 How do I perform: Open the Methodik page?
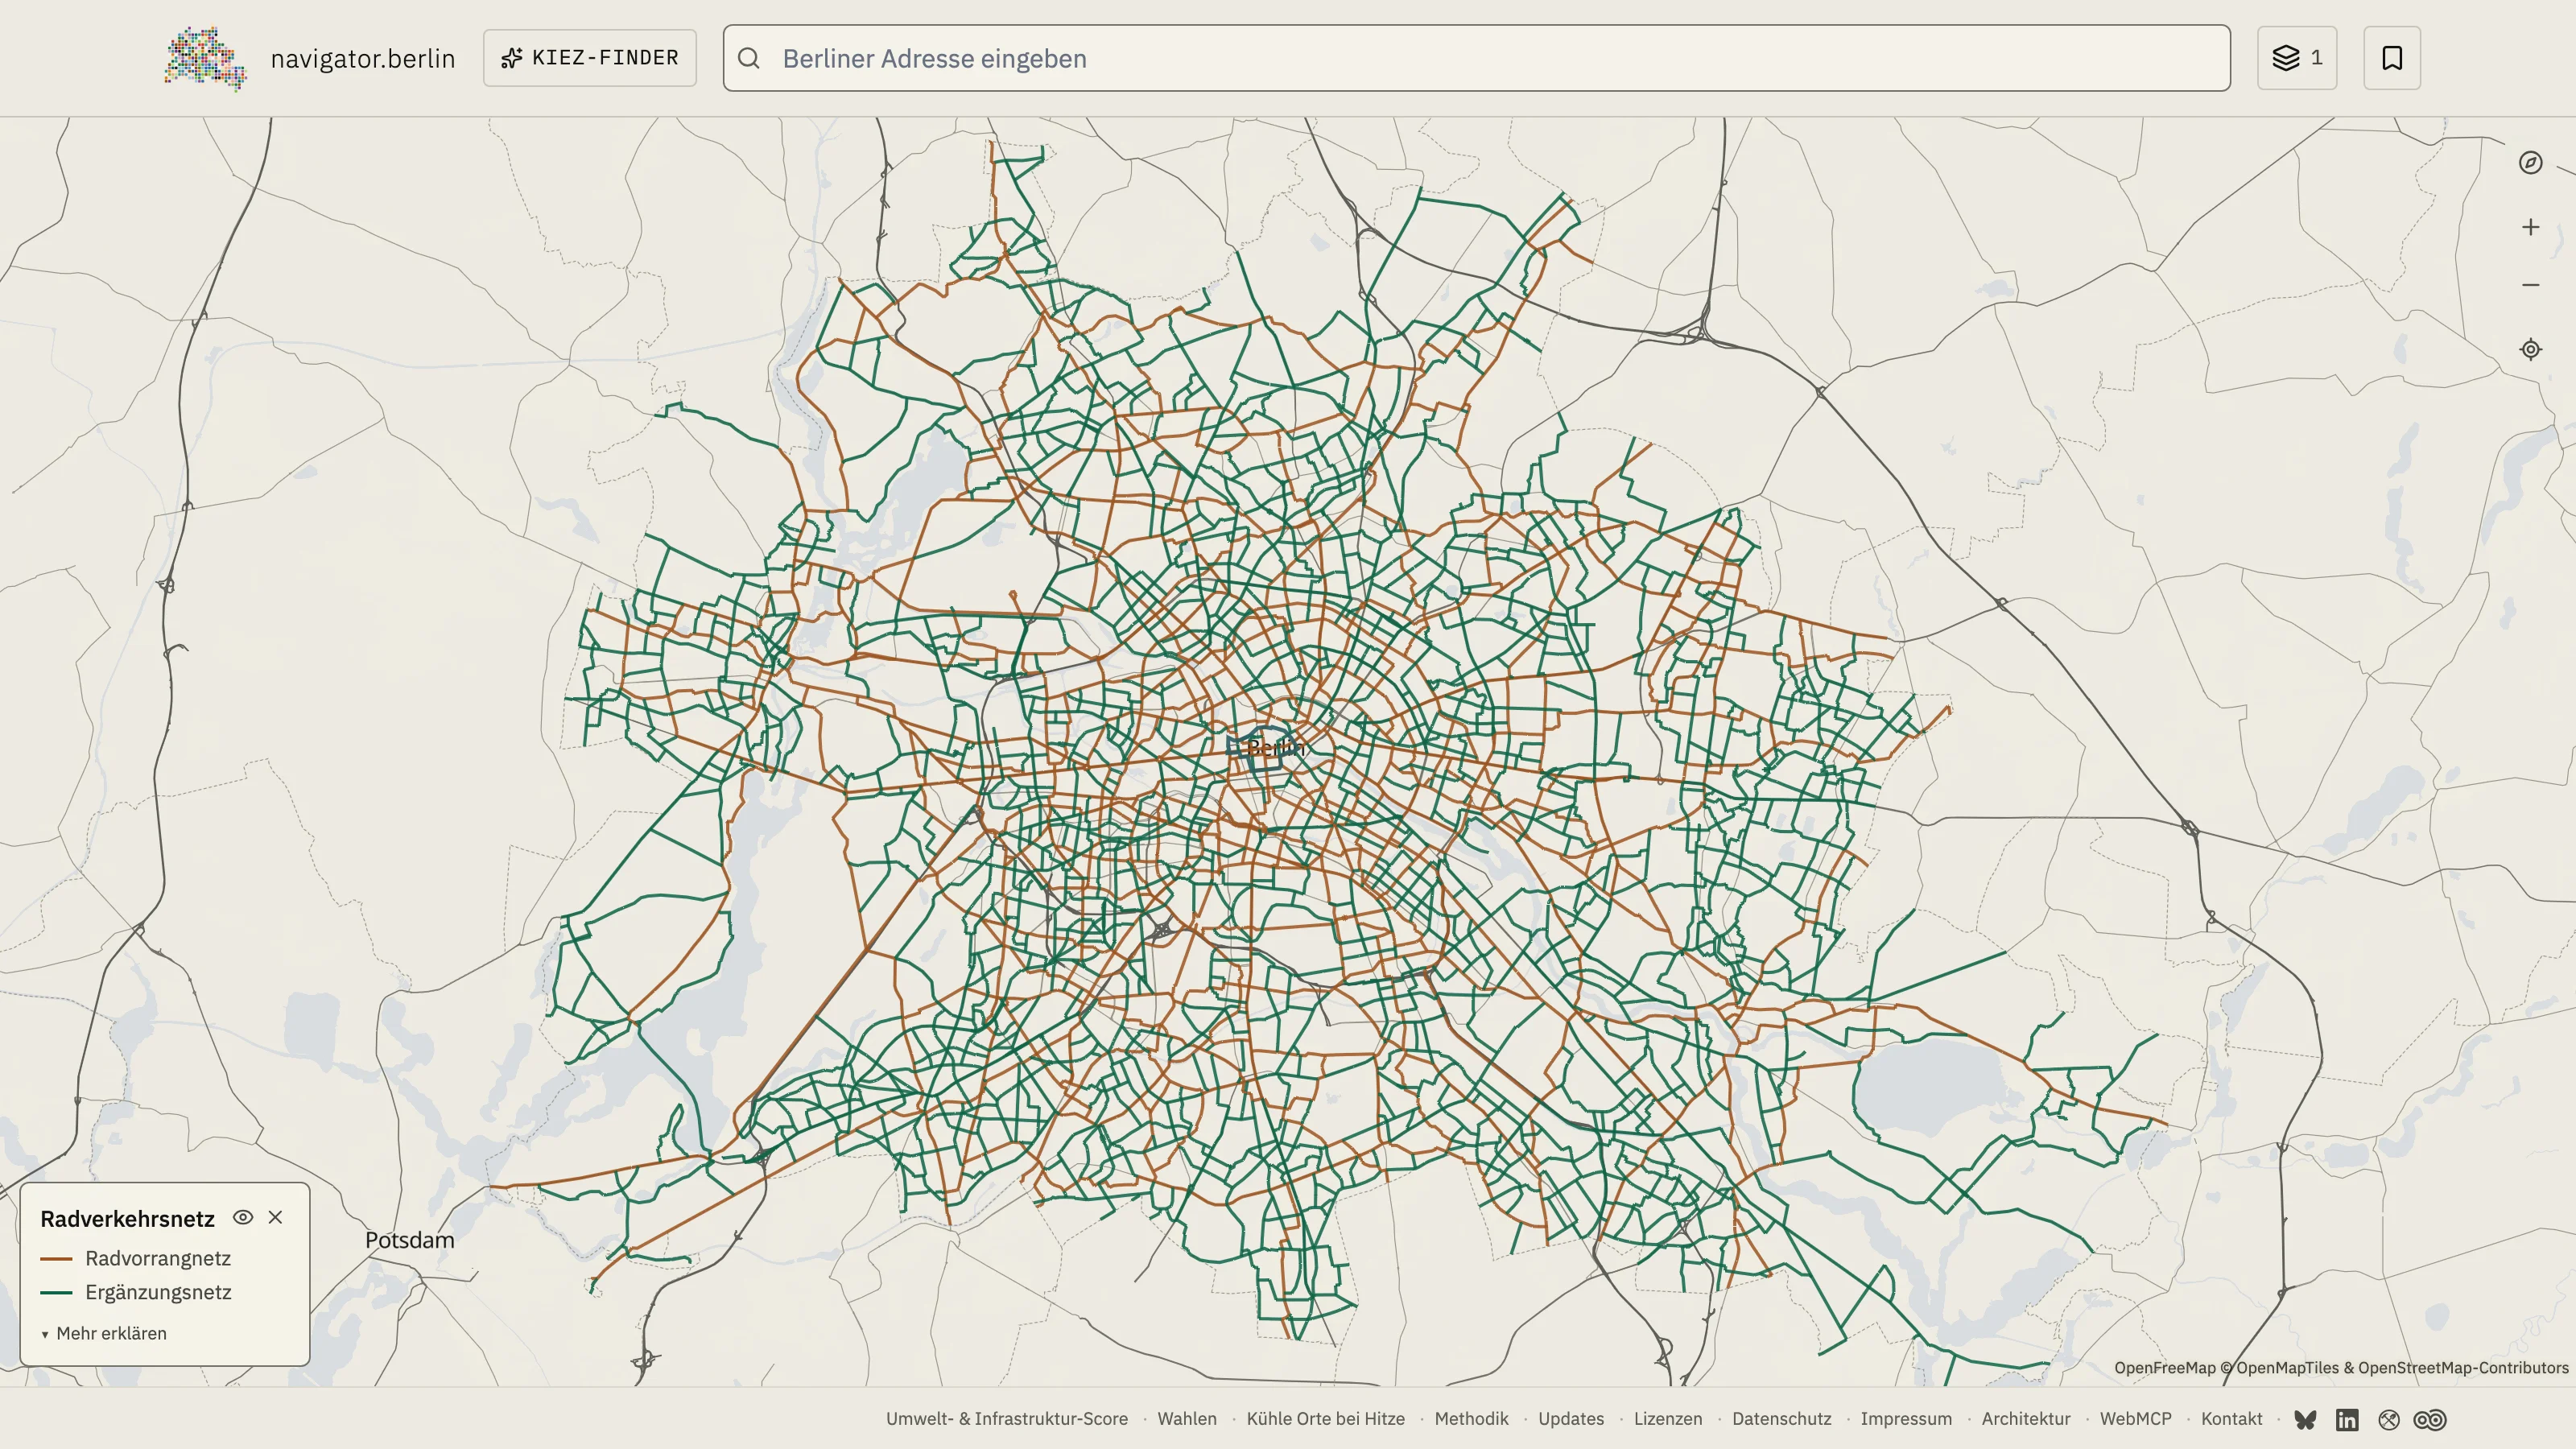tap(1471, 1419)
